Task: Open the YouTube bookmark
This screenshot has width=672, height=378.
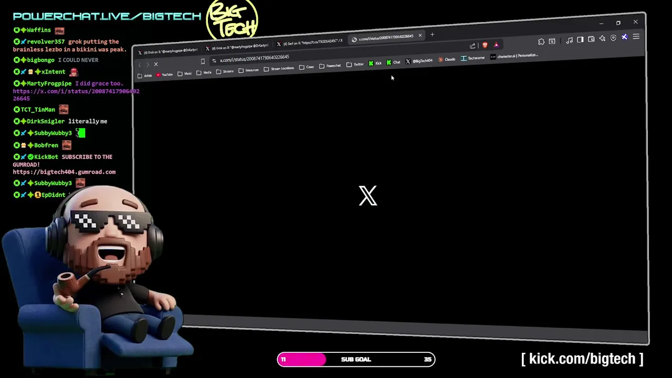Action: pos(164,75)
